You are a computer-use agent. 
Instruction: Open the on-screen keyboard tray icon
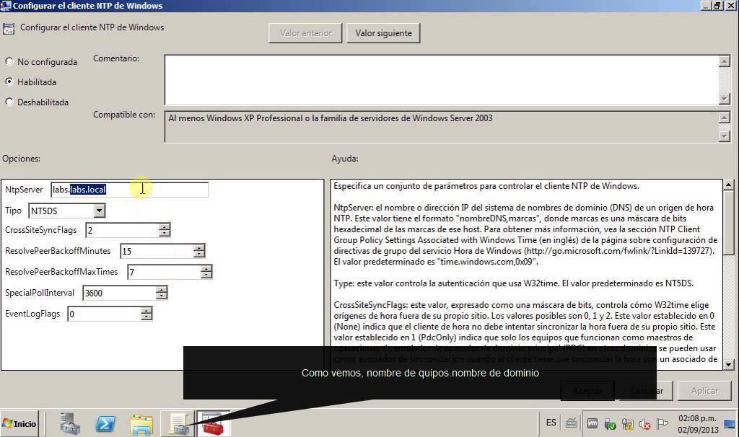[572, 423]
